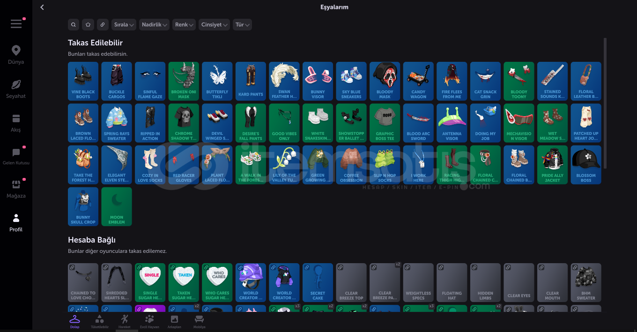Open Seyahat in the sidebar
Viewport: 637px width, 332px height.
tap(16, 89)
